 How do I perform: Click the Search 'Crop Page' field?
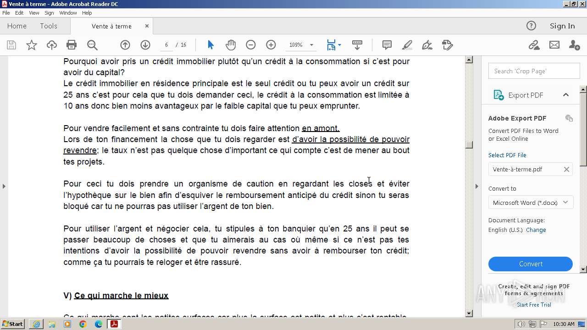pyautogui.click(x=534, y=71)
